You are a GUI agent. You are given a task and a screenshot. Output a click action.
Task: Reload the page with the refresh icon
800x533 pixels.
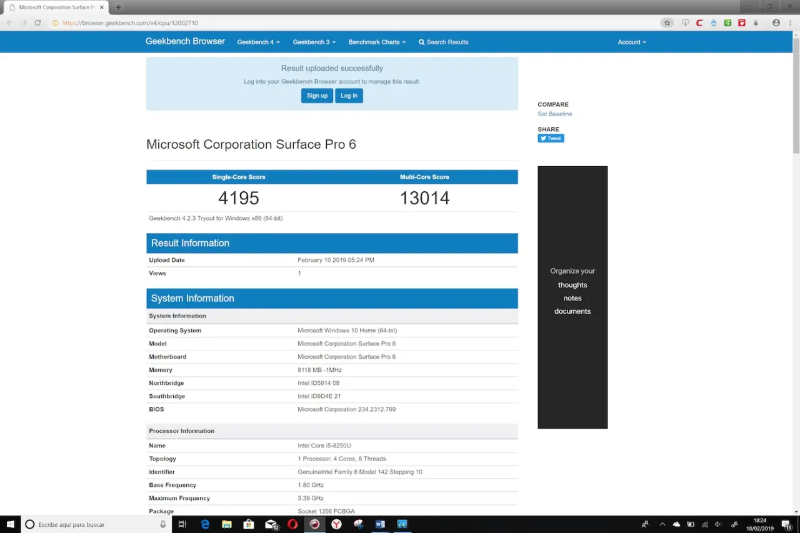pyautogui.click(x=37, y=23)
